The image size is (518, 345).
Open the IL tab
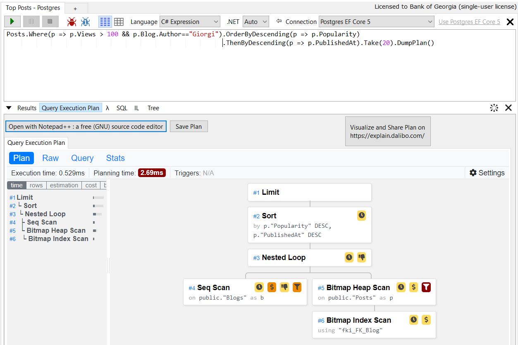click(137, 108)
